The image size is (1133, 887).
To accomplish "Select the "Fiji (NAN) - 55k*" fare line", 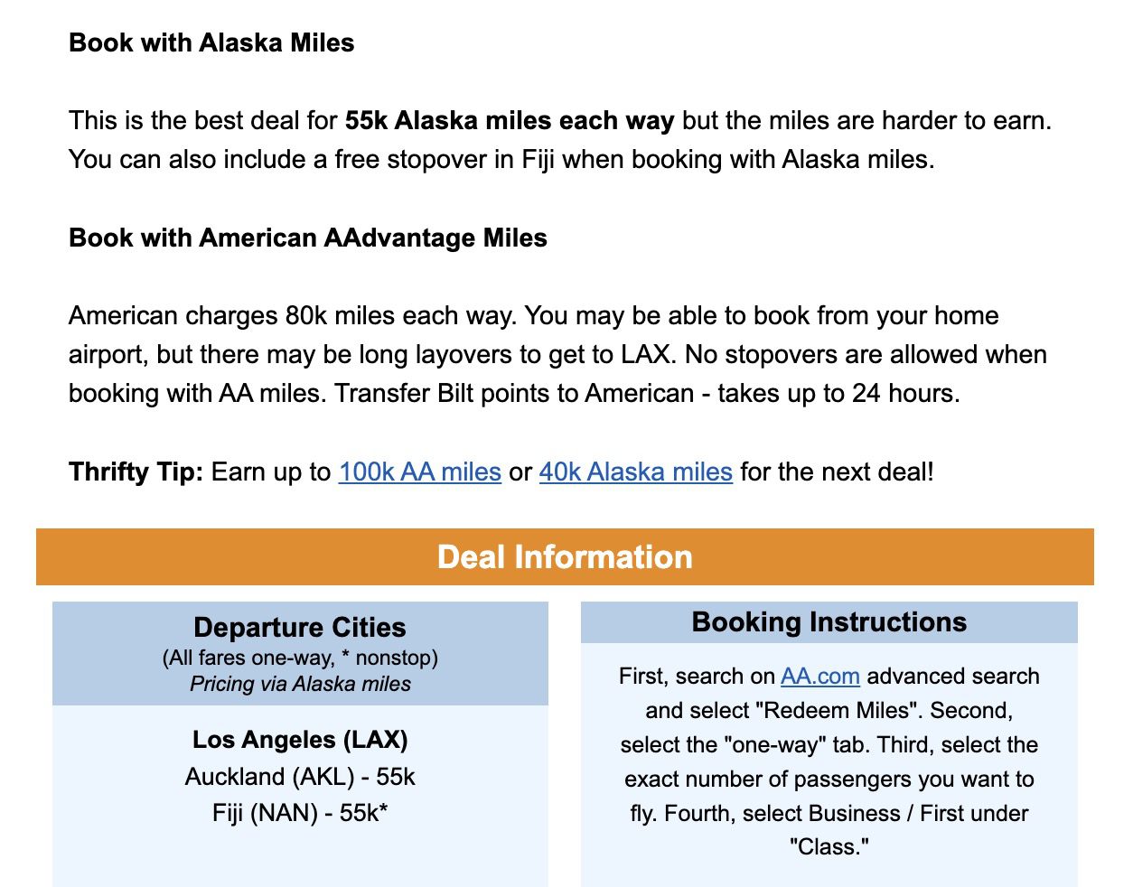I will 300,813.
